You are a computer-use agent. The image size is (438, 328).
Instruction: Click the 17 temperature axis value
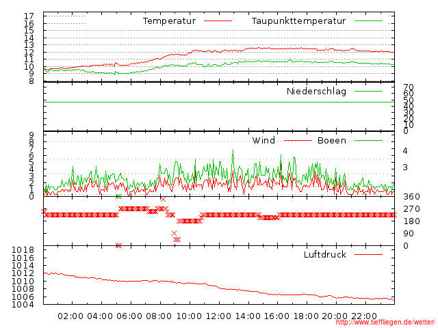(x=29, y=16)
